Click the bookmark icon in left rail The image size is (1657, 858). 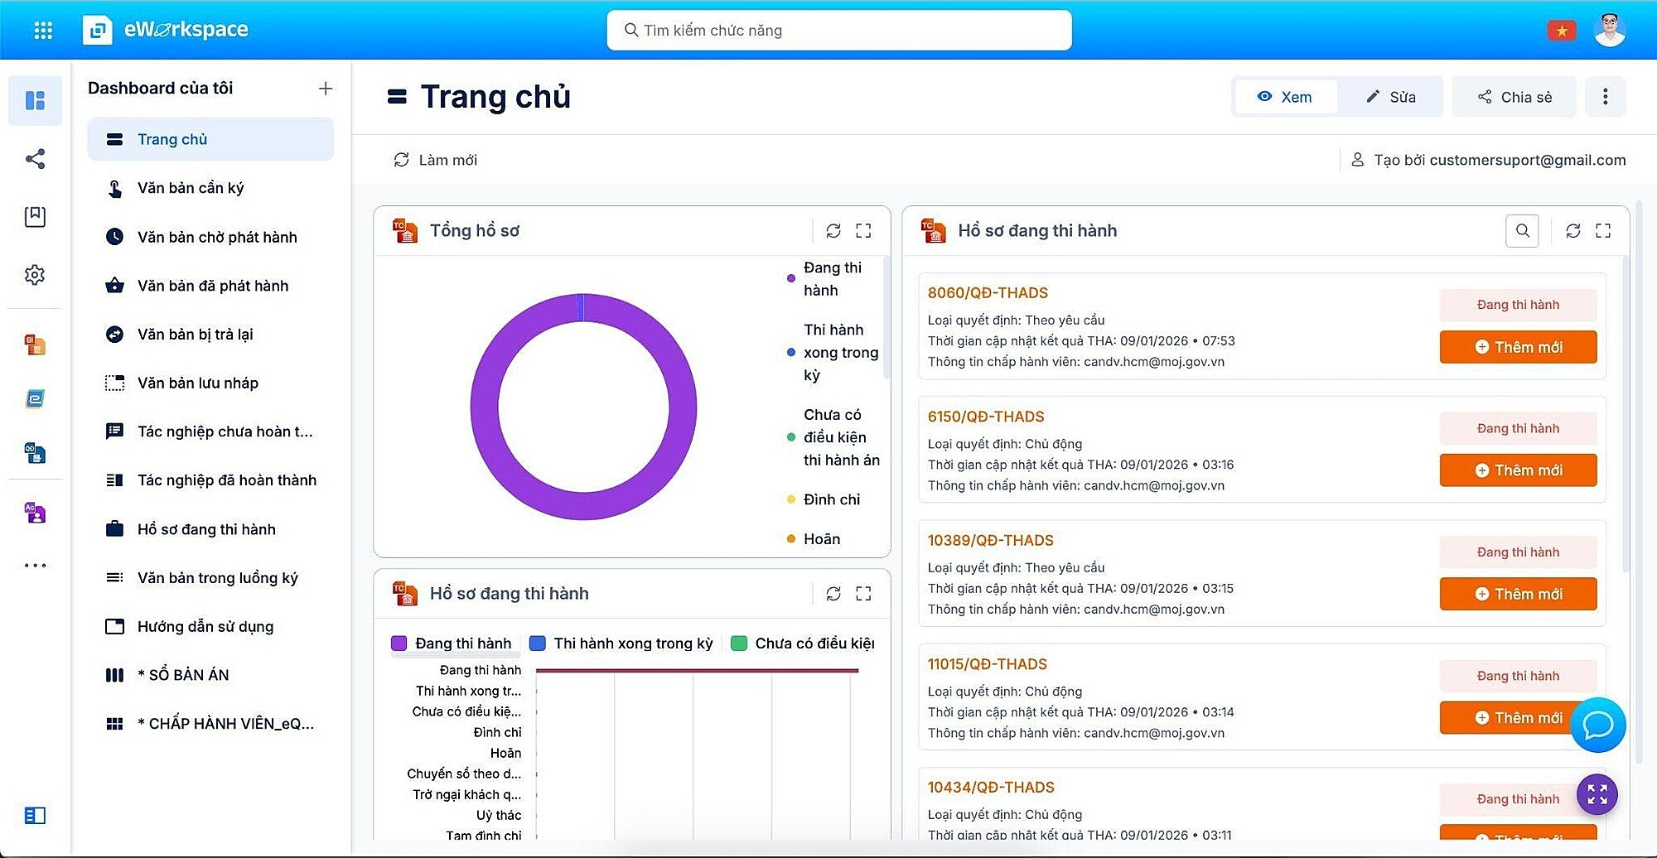(35, 217)
